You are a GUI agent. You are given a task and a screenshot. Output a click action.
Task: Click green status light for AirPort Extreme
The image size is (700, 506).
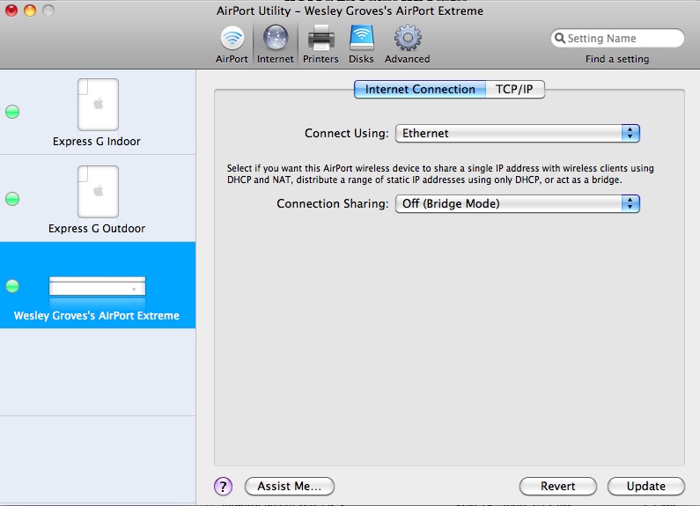pos(12,286)
